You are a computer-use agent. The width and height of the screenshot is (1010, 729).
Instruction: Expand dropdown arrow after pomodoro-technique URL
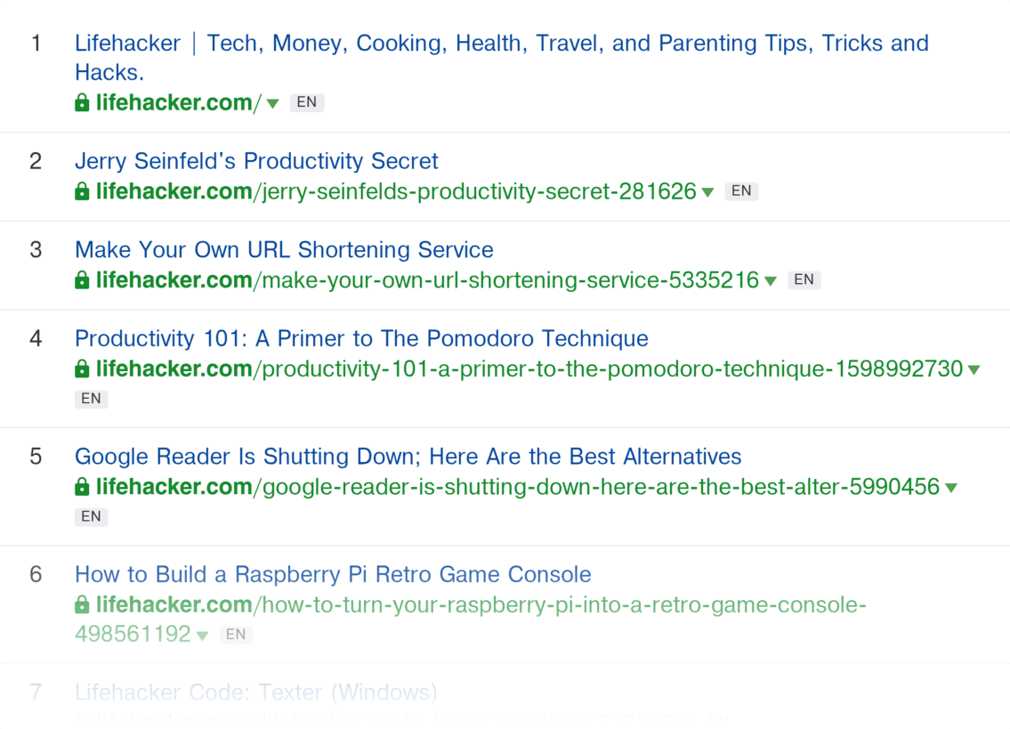[x=974, y=370]
